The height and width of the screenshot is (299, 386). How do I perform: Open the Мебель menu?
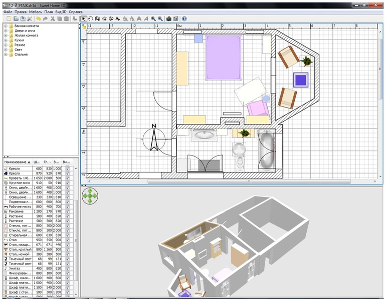(x=36, y=11)
